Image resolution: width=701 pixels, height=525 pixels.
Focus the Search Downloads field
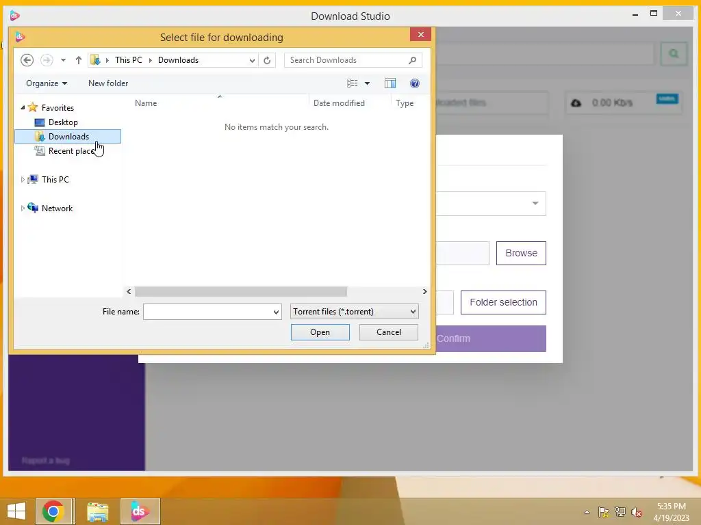click(353, 60)
